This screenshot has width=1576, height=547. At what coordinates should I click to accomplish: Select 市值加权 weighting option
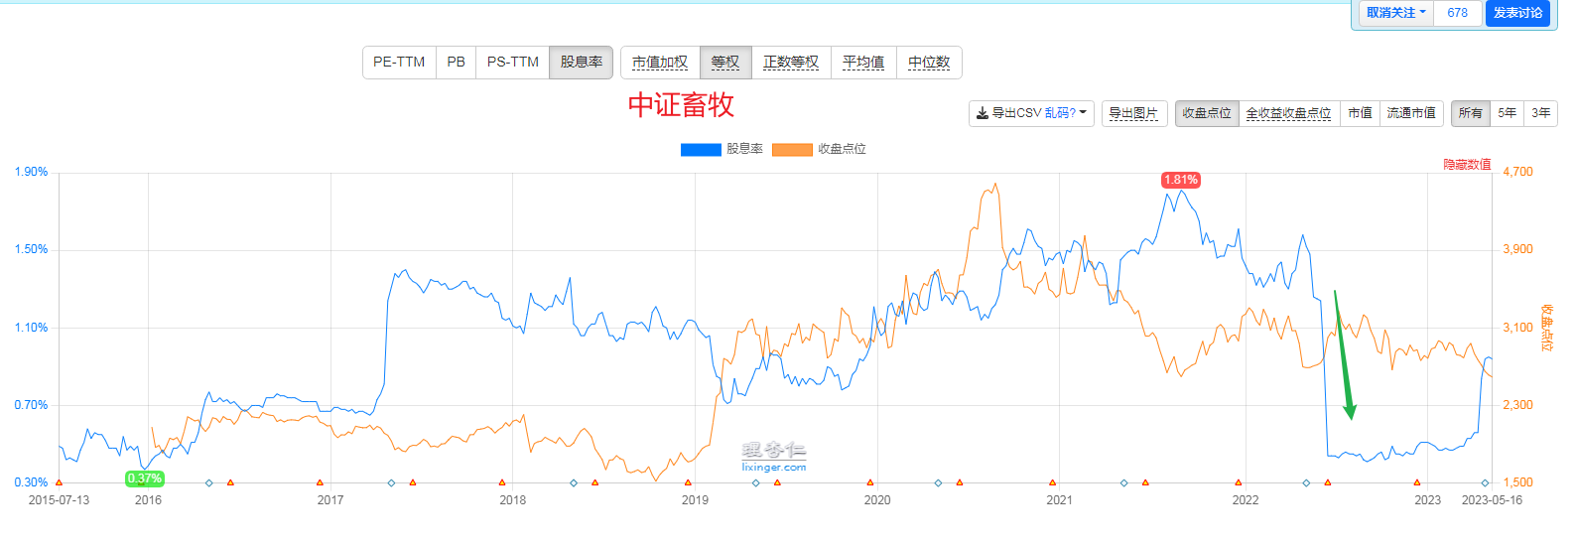pos(660,63)
